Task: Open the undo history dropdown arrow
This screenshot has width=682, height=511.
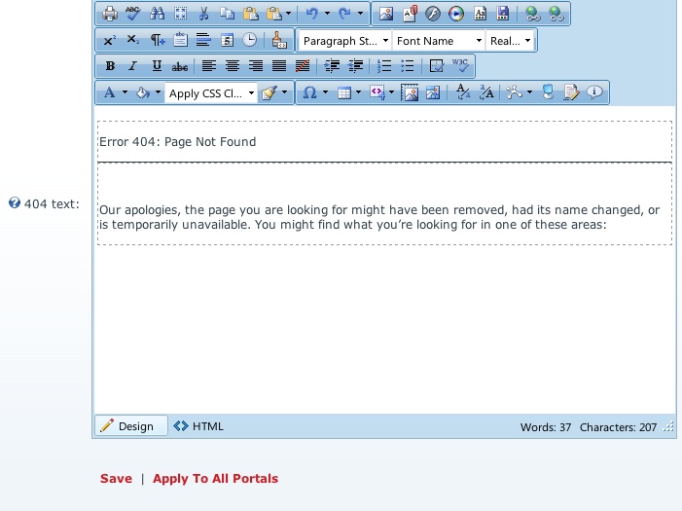Action: (327, 14)
